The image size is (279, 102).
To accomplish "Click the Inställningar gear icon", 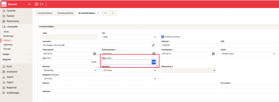I will point(4,93).
